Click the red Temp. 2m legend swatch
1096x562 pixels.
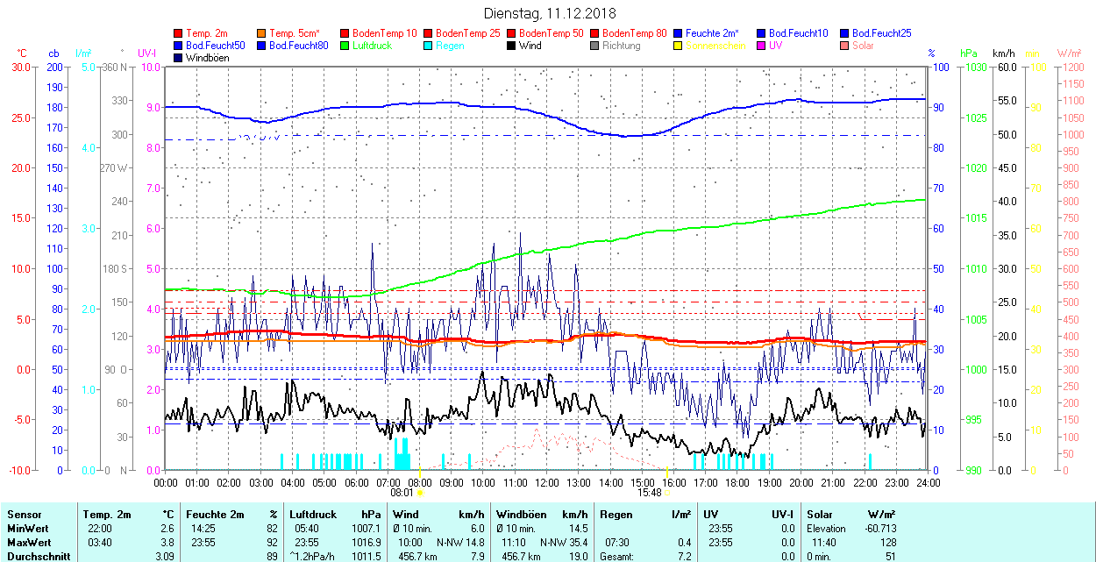point(180,33)
